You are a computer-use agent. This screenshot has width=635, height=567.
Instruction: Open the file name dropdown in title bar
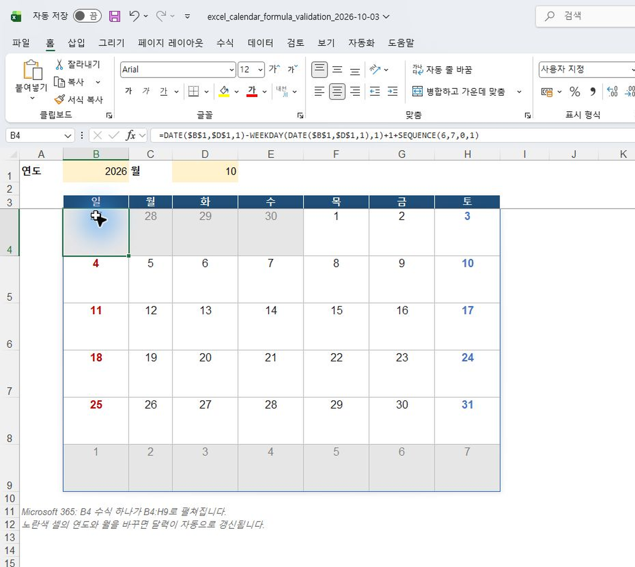pos(386,16)
